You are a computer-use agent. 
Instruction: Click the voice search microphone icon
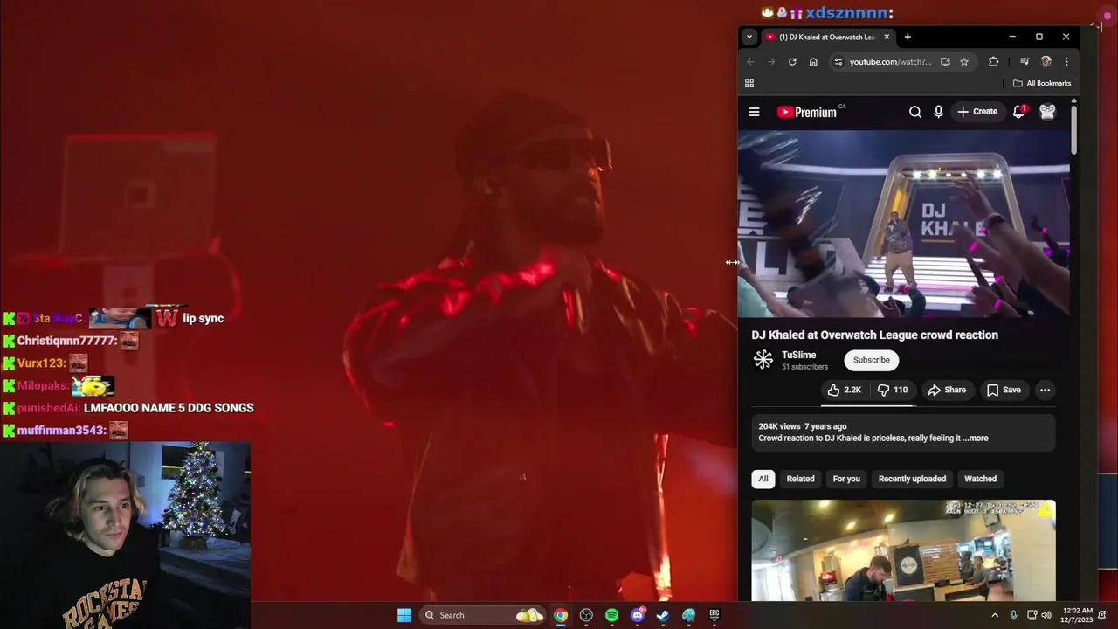[938, 112]
